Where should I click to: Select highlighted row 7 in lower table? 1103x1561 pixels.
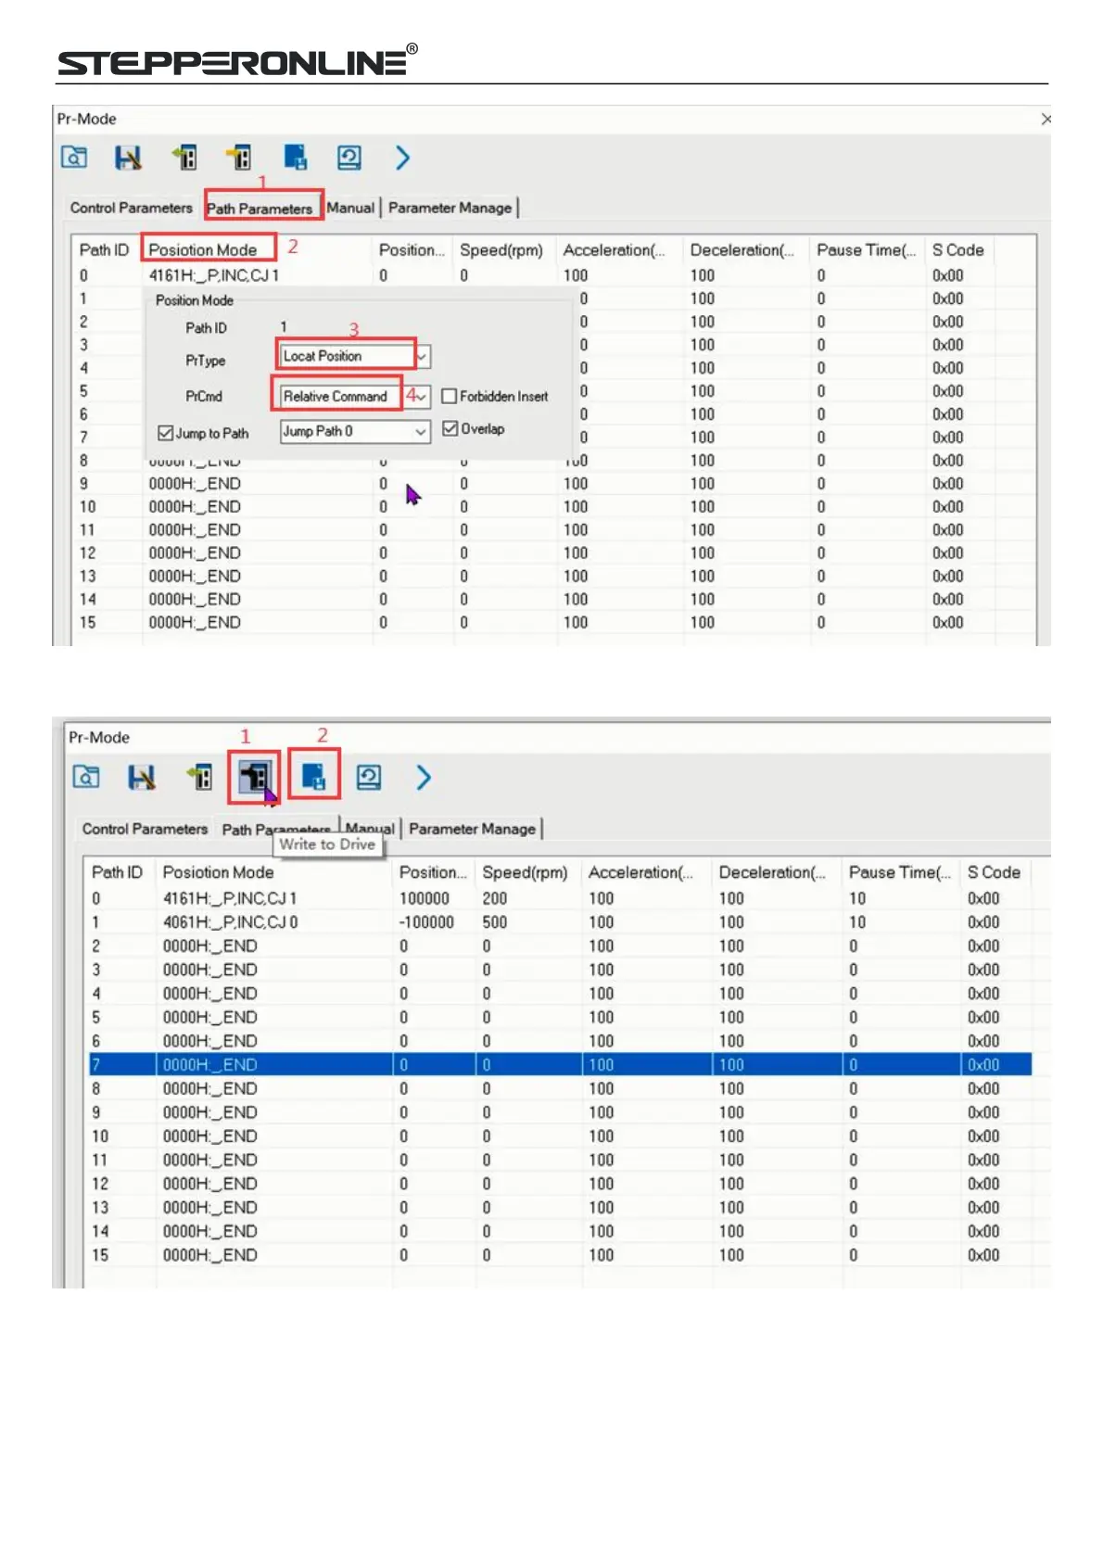click(x=560, y=1064)
